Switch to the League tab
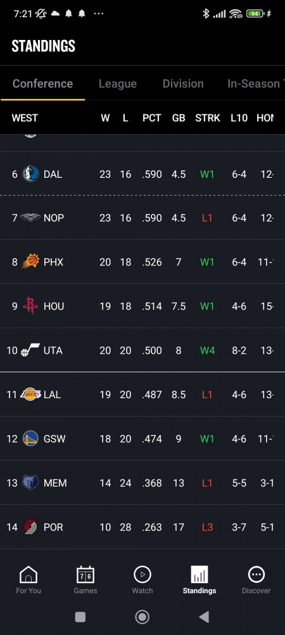 118,84
